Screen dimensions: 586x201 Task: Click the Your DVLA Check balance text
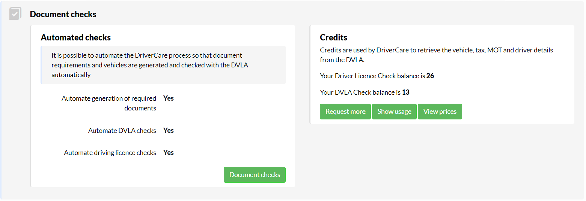(360, 92)
